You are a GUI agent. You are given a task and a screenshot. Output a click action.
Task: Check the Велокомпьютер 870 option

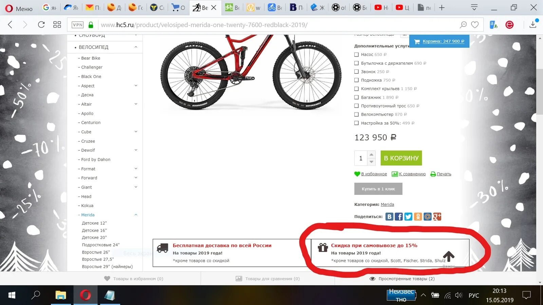coord(356,115)
